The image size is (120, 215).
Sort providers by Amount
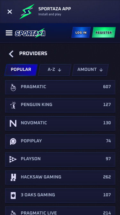[90, 70]
